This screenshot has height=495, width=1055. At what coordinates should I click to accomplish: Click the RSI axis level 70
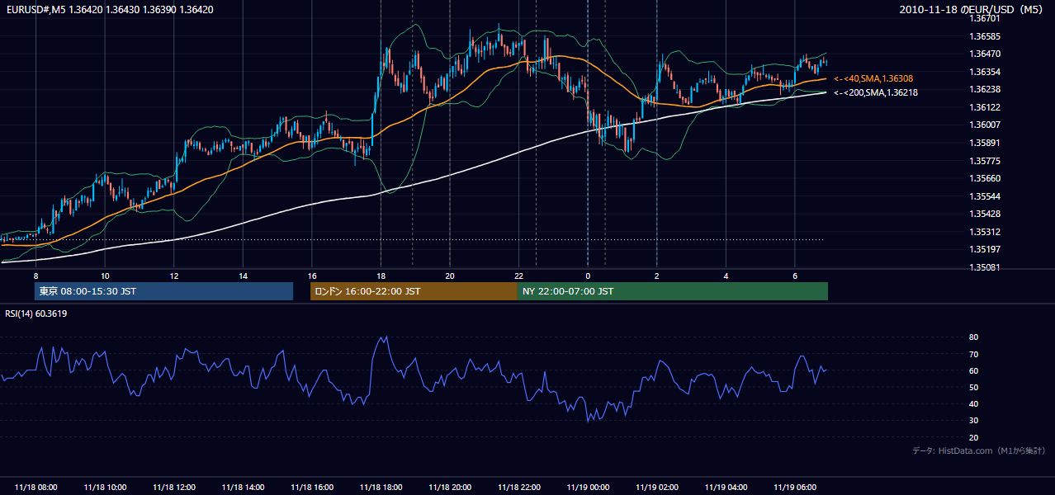click(973, 354)
